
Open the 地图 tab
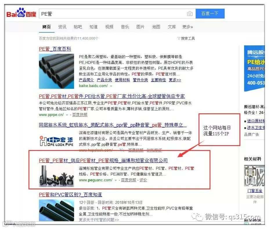[156, 27]
